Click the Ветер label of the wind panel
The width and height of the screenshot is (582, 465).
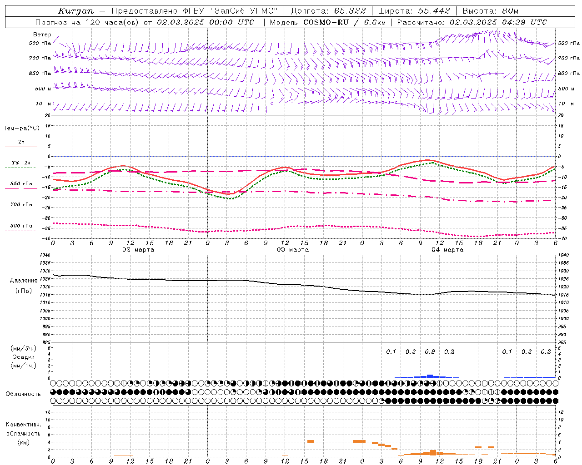point(42,35)
